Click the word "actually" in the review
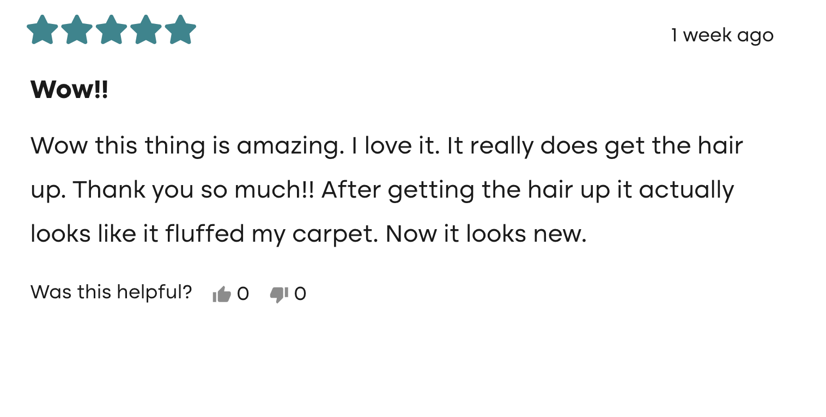 pos(686,190)
